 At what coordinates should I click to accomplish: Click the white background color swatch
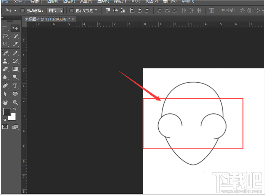click(13, 118)
